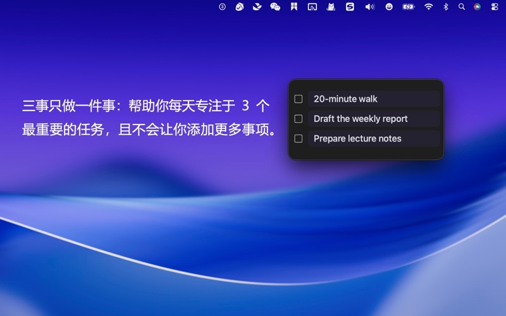The width and height of the screenshot is (506, 316).
Task: Open the bird-shaped menu bar icon
Action: (x=257, y=7)
